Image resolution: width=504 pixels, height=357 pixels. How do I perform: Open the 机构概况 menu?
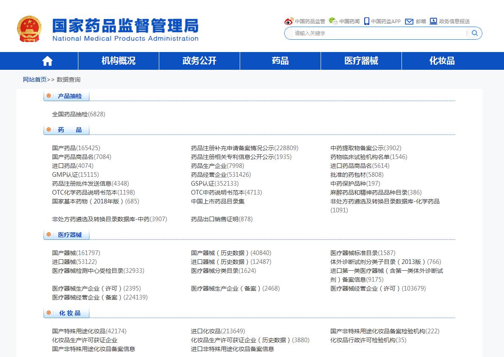pyautogui.click(x=119, y=60)
